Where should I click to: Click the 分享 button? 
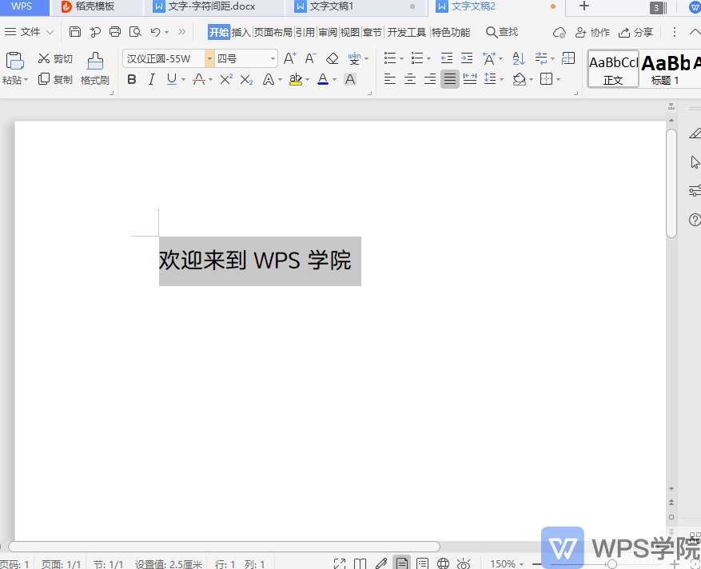(x=635, y=33)
